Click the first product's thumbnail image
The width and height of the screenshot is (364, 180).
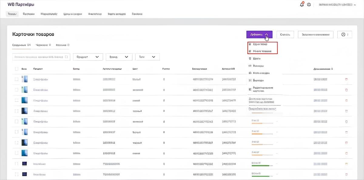[25, 79]
